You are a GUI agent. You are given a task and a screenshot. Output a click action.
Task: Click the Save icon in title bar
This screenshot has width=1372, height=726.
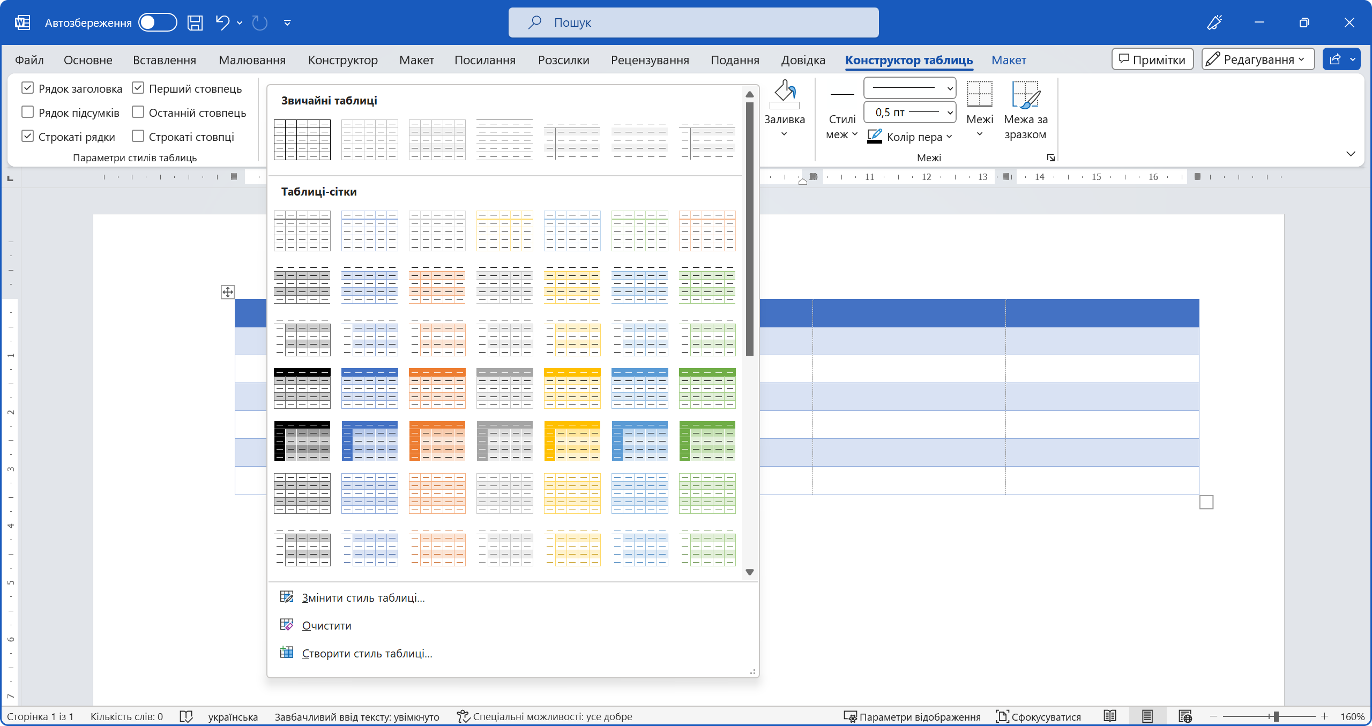coord(195,23)
